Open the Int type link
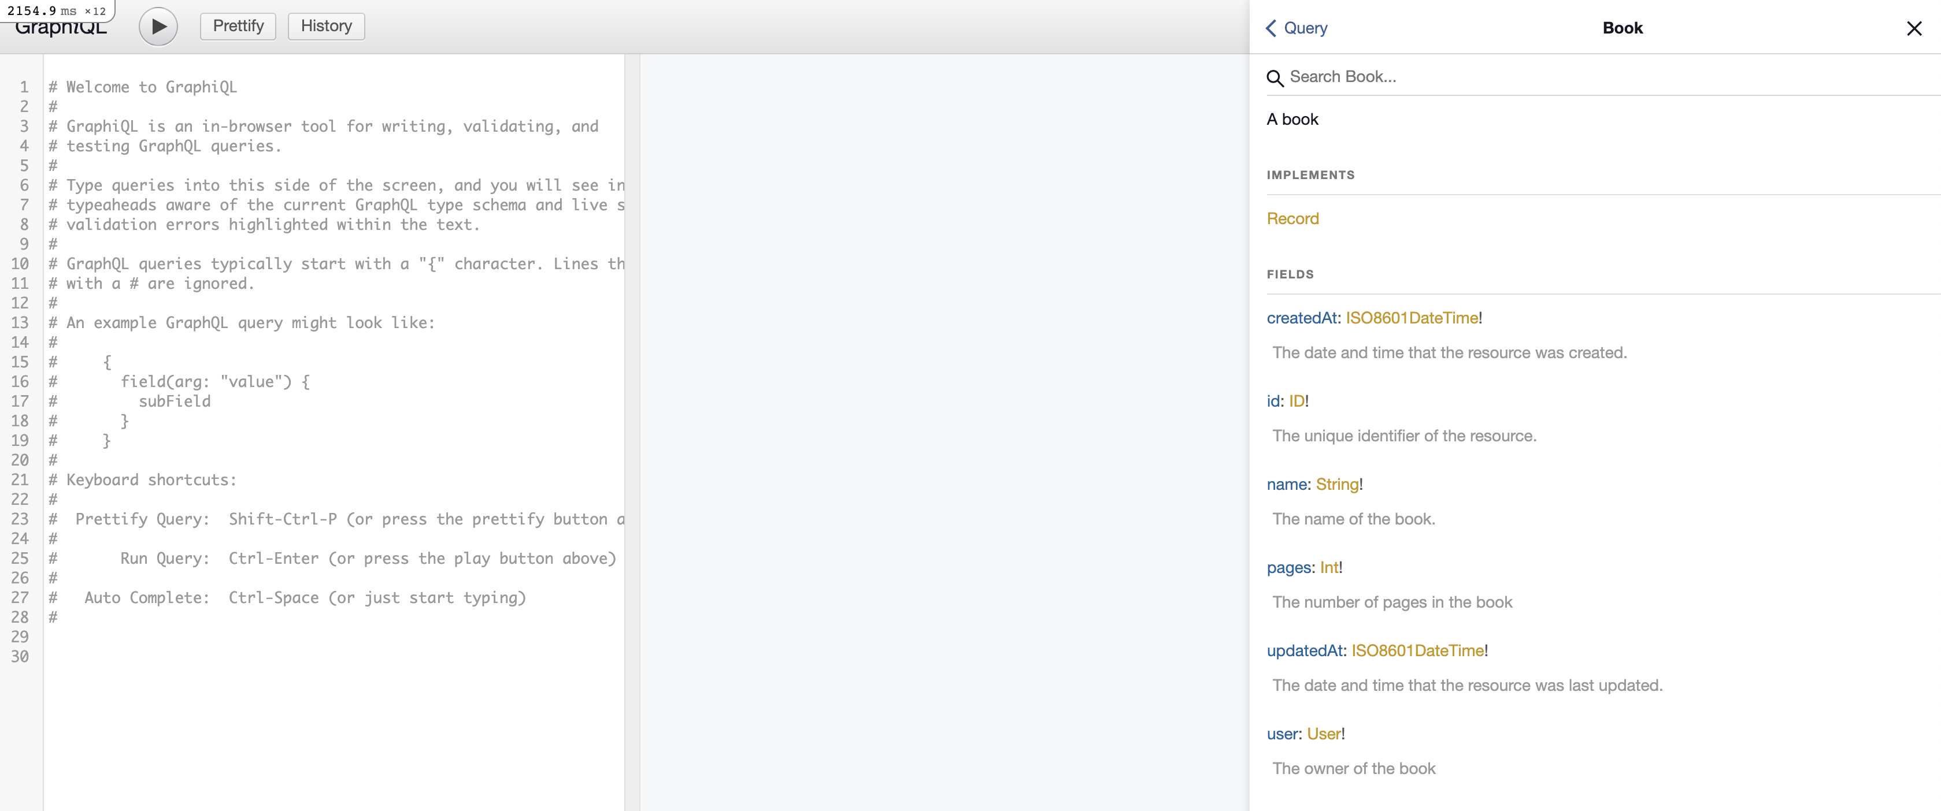The height and width of the screenshot is (811, 1941). point(1329,567)
